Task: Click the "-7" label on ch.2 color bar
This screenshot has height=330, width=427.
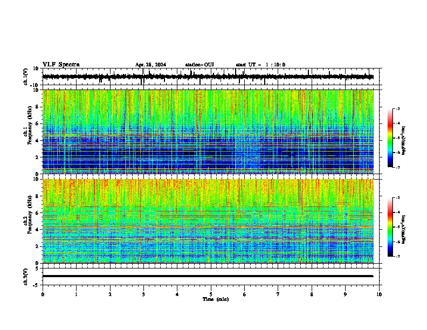Action: pos(398,256)
